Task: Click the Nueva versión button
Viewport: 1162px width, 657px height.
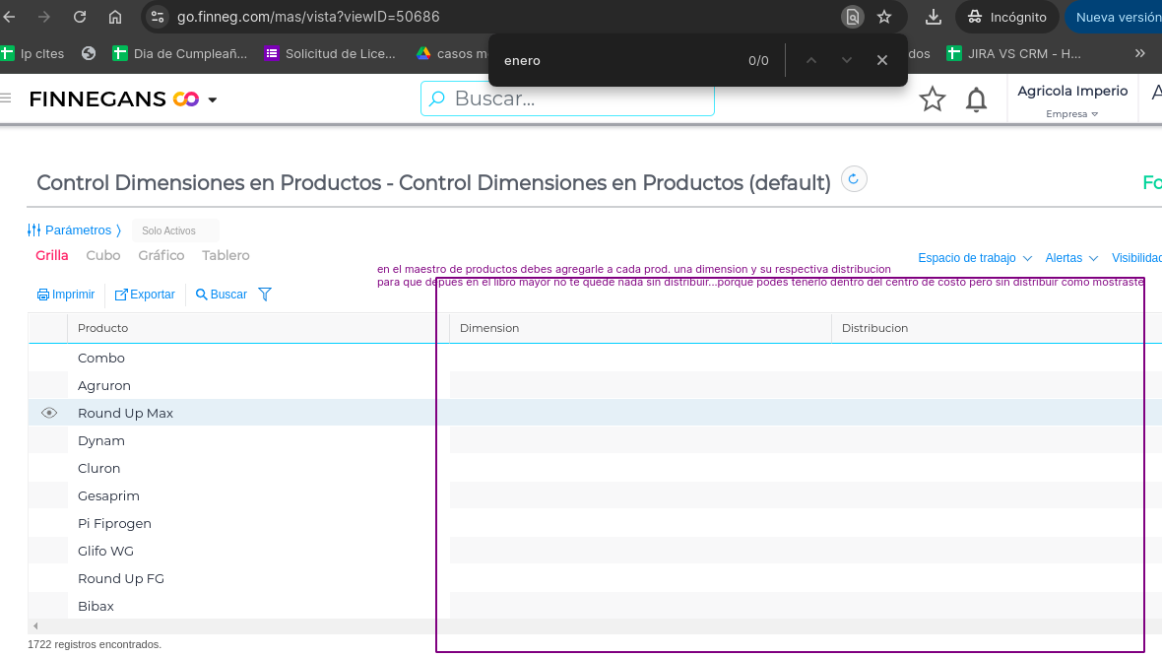Action: [1114, 17]
